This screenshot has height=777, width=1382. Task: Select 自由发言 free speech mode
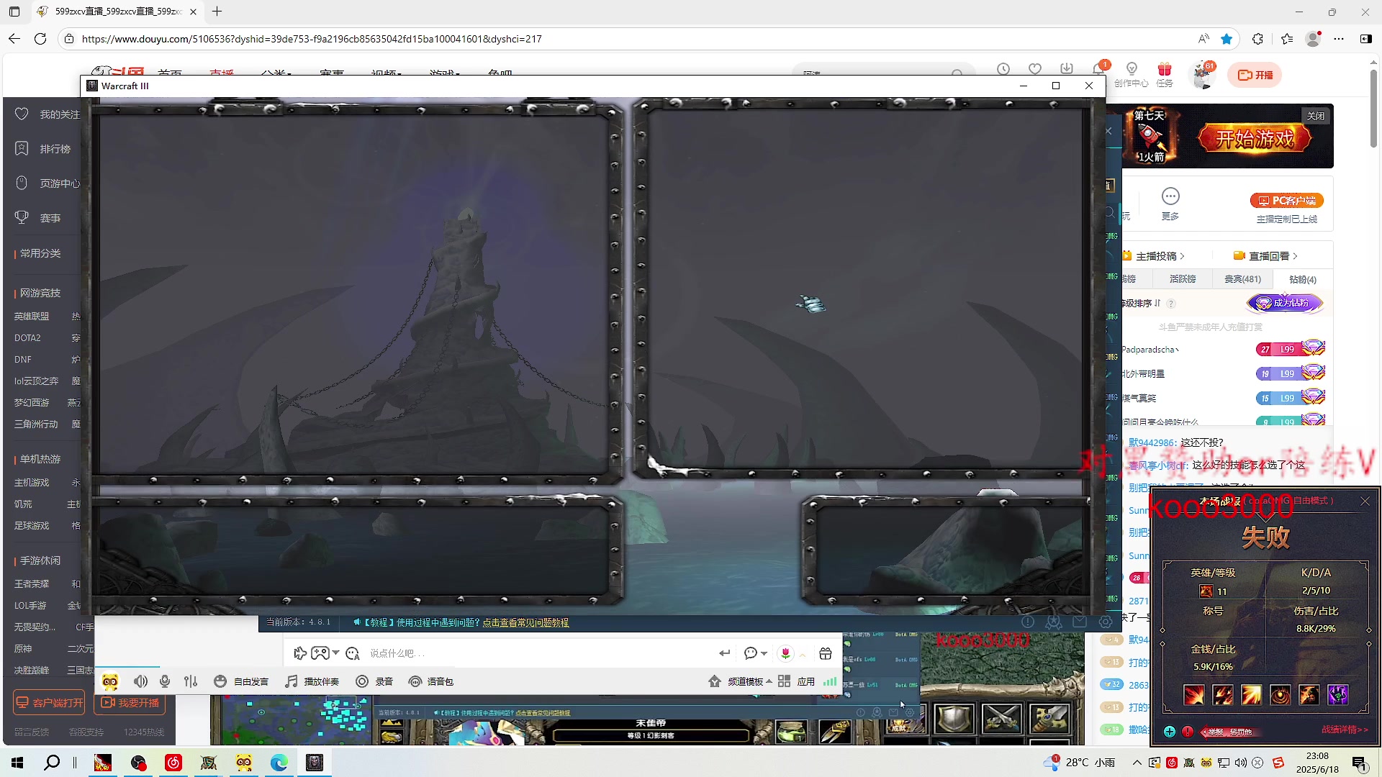[x=242, y=681]
